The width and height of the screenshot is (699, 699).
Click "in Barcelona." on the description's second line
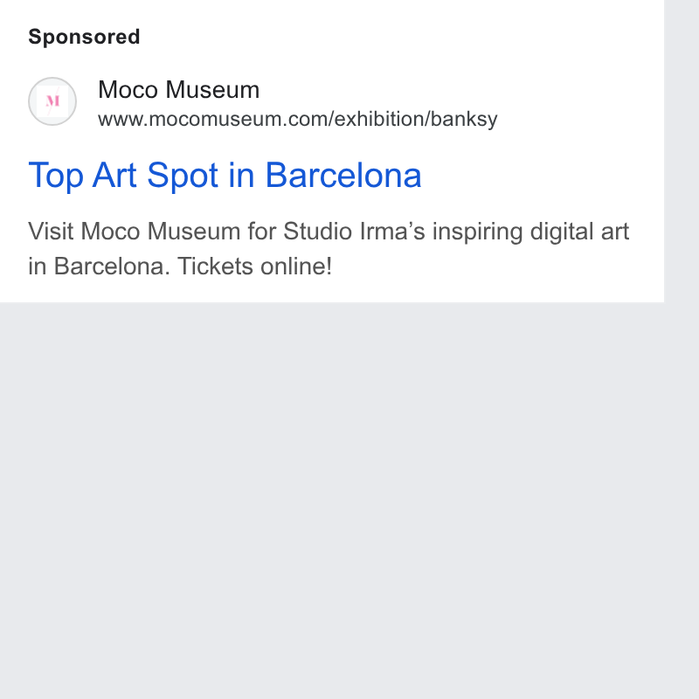point(100,266)
